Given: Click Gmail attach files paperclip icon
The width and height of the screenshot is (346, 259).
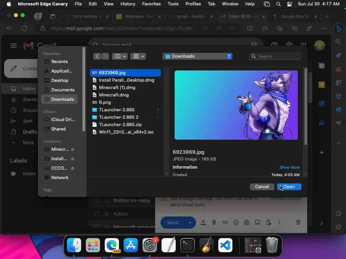Looking at the screenshot, I should pyautogui.click(x=214, y=223).
